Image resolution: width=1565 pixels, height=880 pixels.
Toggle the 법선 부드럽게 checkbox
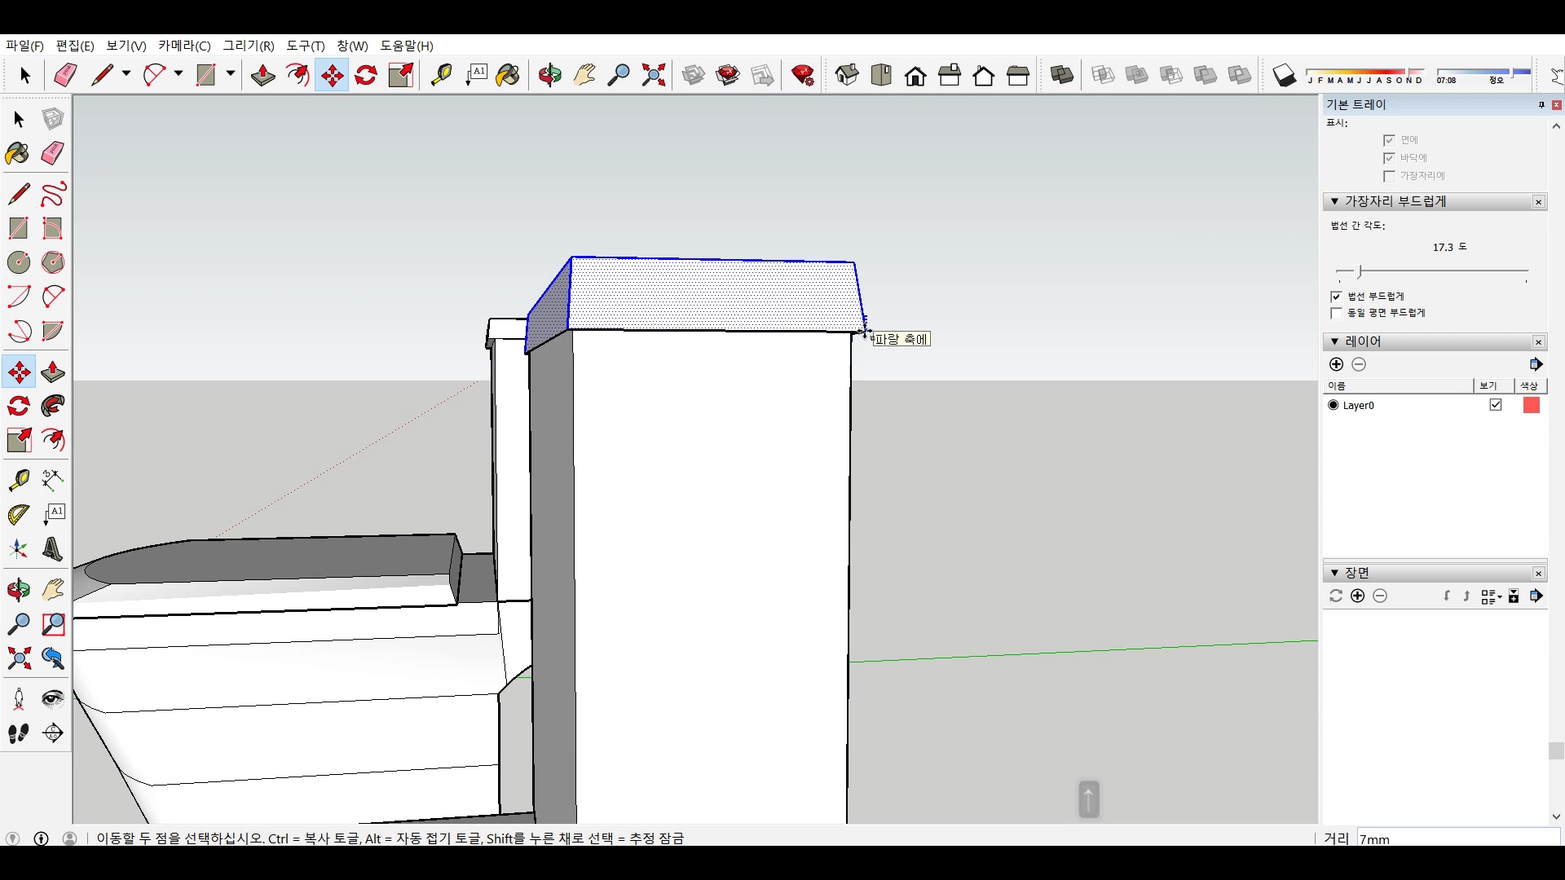[x=1336, y=297]
